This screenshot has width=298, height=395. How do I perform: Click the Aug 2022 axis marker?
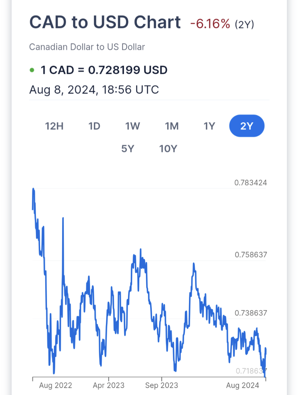click(56, 385)
